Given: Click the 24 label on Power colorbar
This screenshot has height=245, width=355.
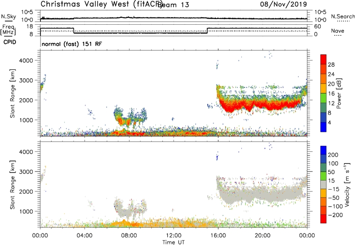Looking at the screenshot, I should [x=331, y=74].
